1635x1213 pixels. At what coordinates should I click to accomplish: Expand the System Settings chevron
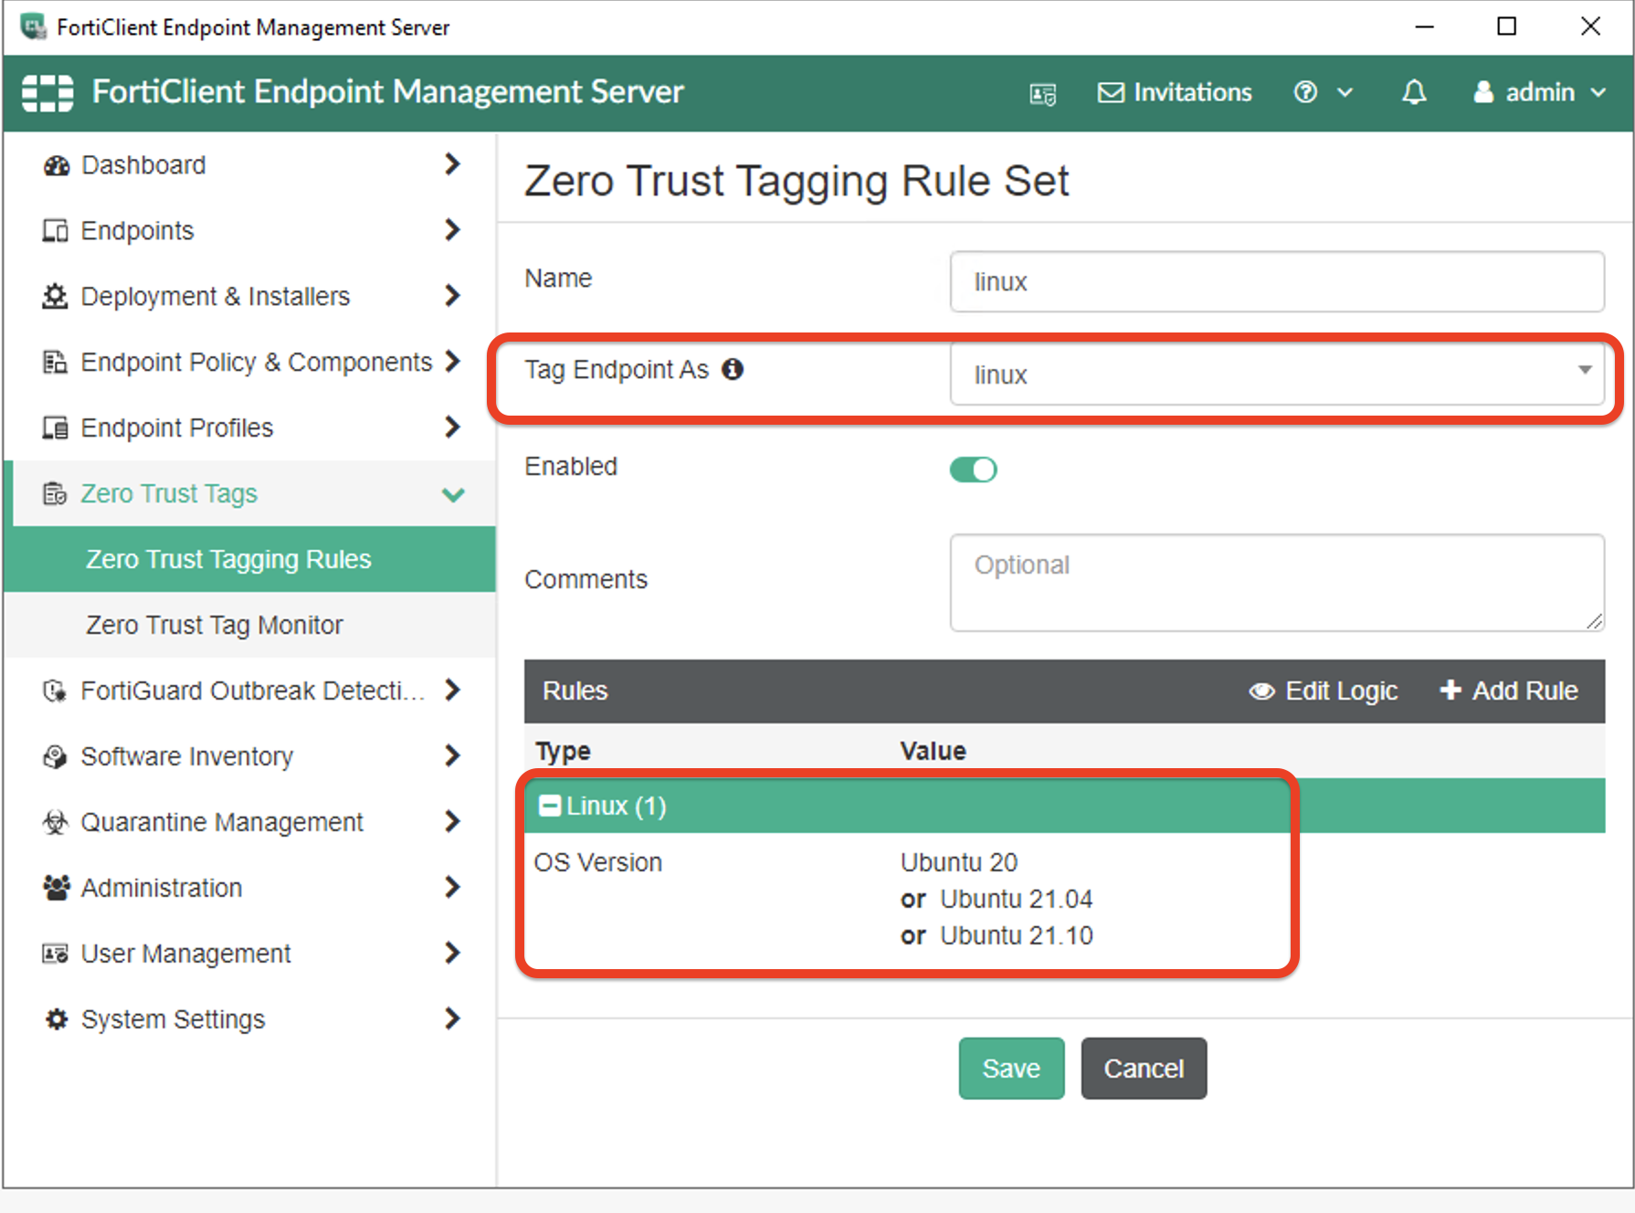pyautogui.click(x=452, y=1018)
